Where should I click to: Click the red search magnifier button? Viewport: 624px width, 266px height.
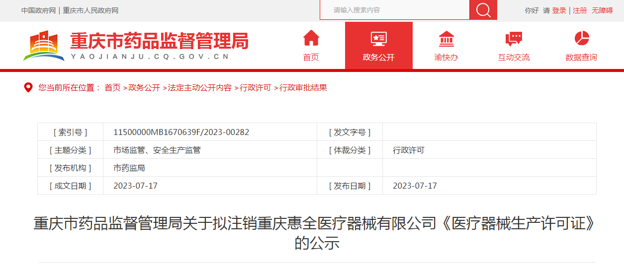click(483, 10)
